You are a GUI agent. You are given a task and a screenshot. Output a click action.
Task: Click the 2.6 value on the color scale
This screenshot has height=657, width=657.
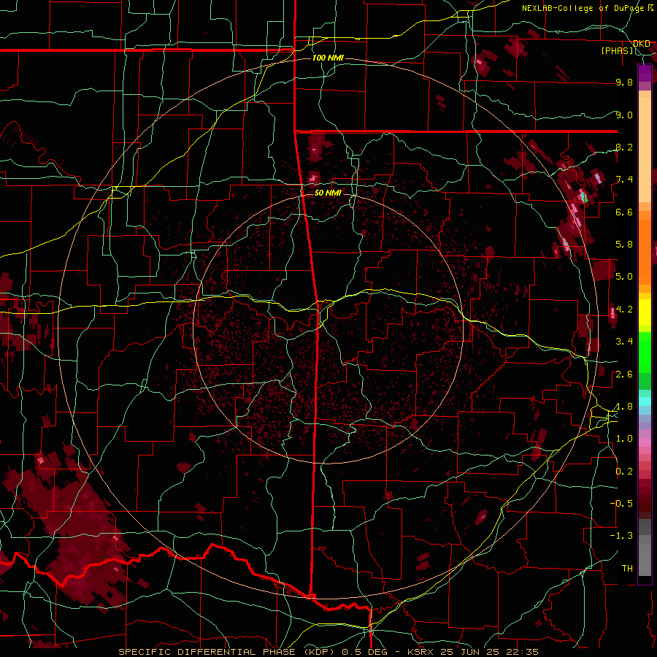coord(624,374)
